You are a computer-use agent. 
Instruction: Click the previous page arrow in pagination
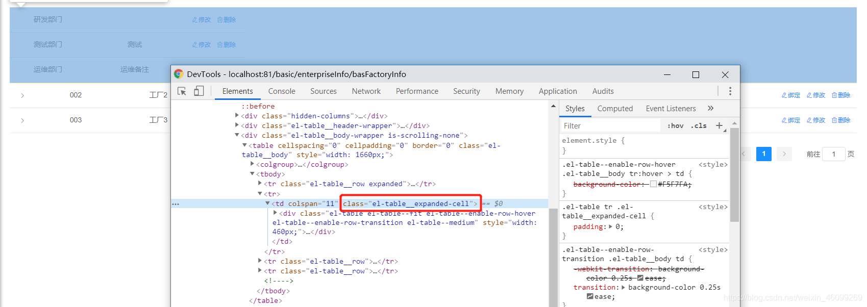click(x=744, y=153)
